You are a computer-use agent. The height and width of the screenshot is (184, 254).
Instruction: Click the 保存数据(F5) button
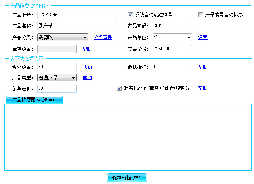127,178
